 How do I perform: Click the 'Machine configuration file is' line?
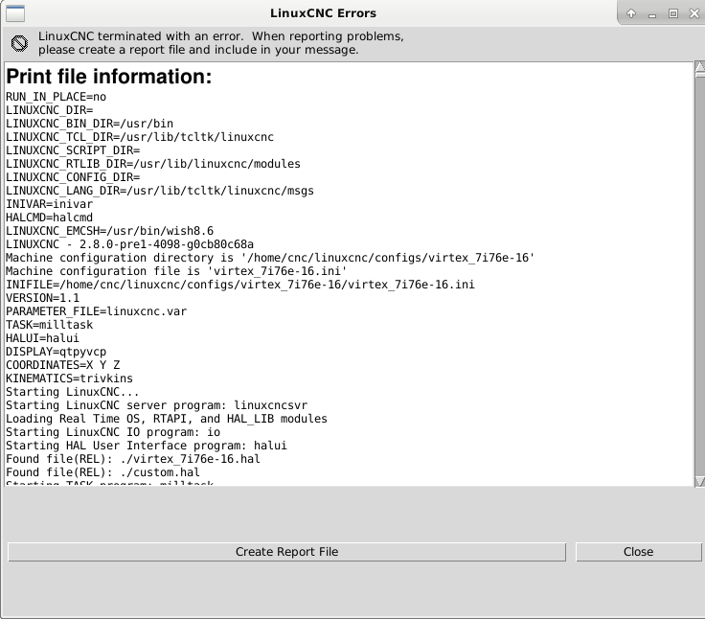click(x=176, y=271)
